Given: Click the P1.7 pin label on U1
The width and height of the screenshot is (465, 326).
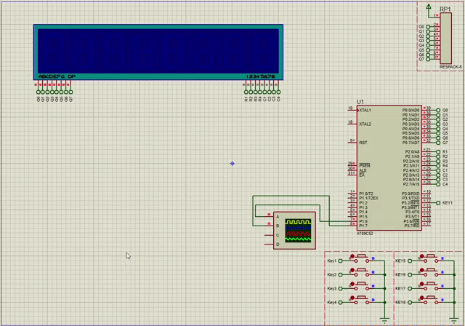Looking at the screenshot, I should pos(363,226).
